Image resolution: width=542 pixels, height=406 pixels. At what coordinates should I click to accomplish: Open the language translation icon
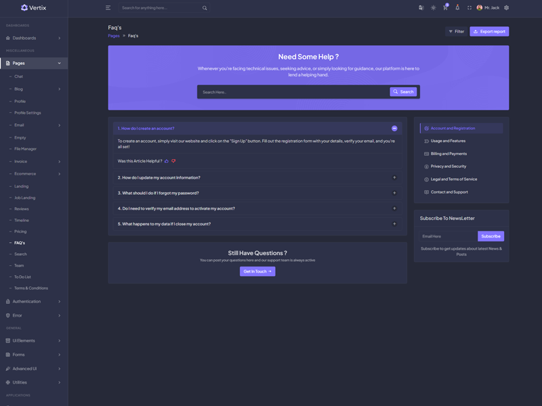click(421, 8)
